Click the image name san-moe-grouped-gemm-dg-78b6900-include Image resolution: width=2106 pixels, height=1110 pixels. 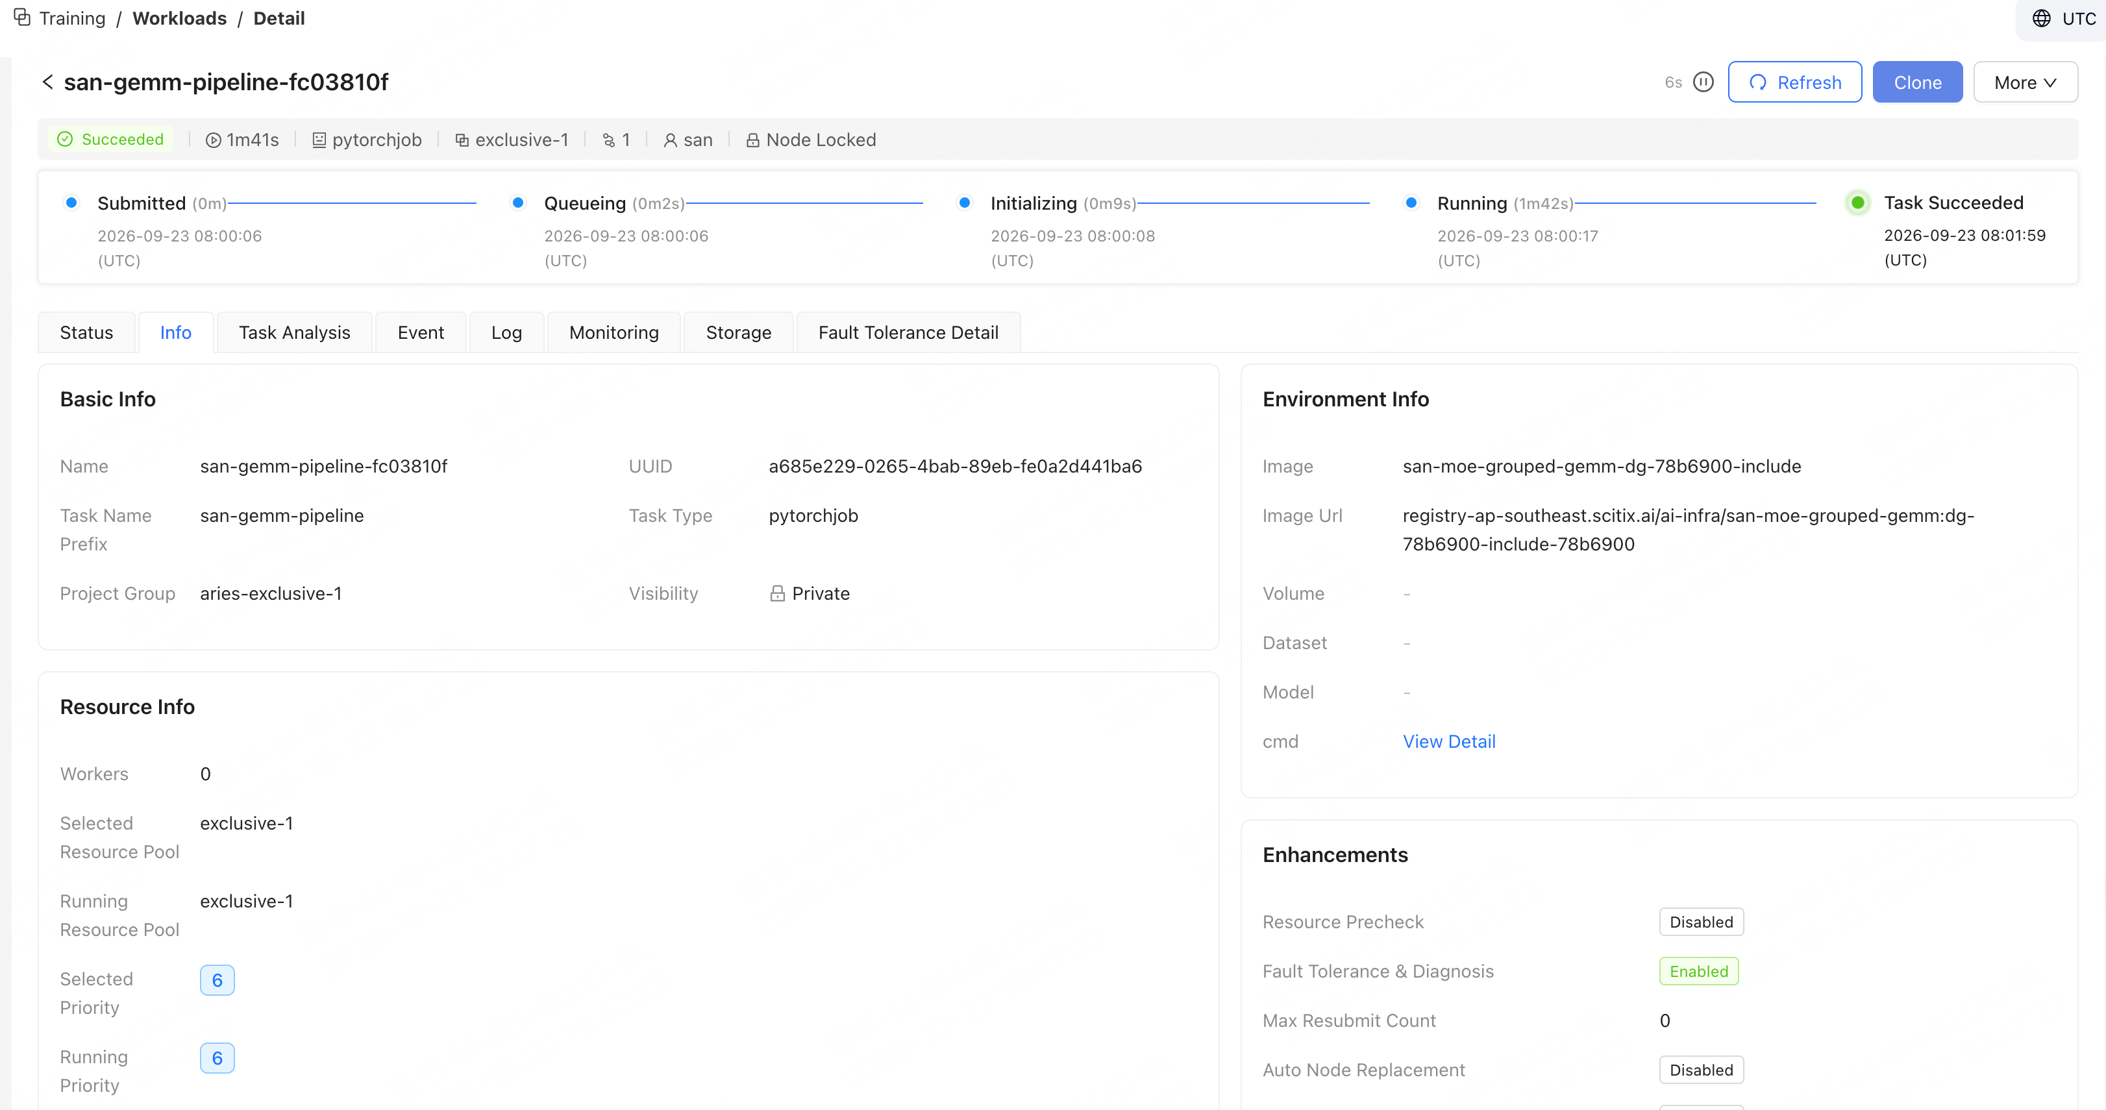point(1602,466)
